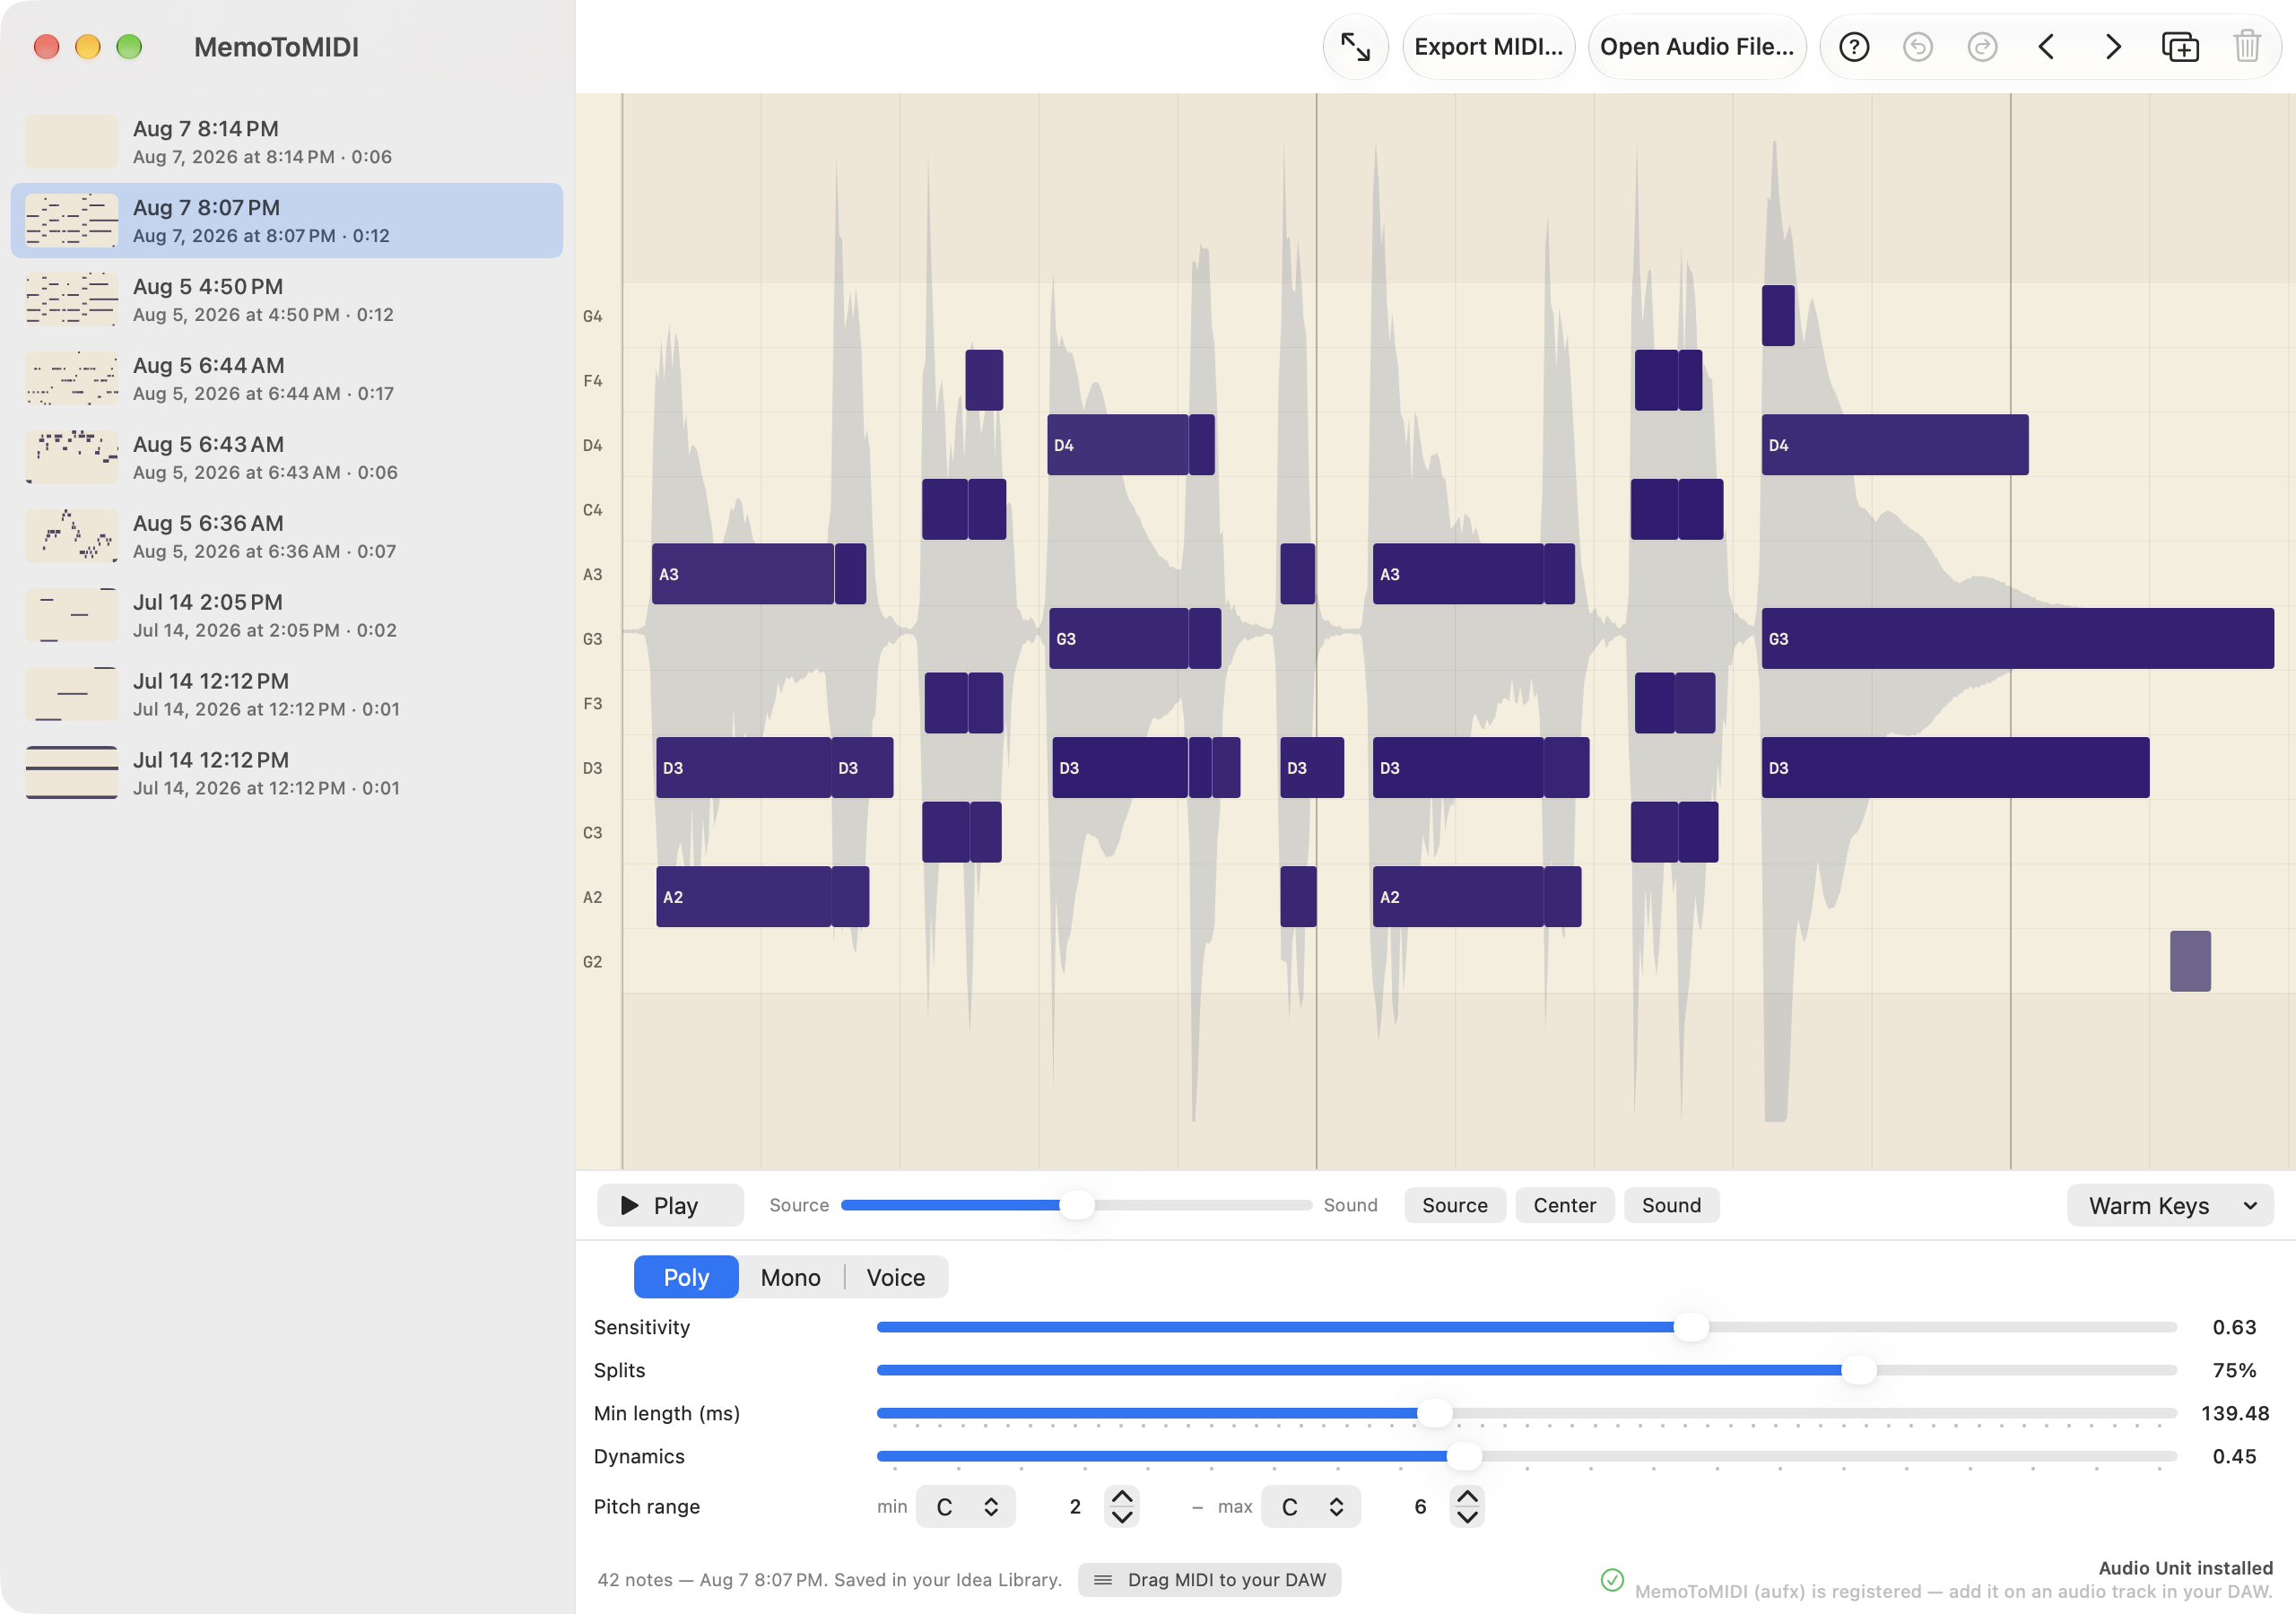Image resolution: width=2296 pixels, height=1614 pixels.
Task: Select the first A3 note block
Action: coord(742,574)
